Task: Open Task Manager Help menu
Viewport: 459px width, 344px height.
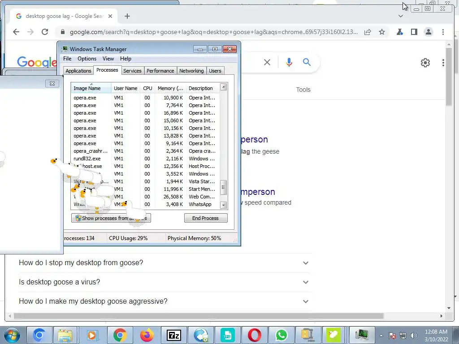Action: point(126,59)
